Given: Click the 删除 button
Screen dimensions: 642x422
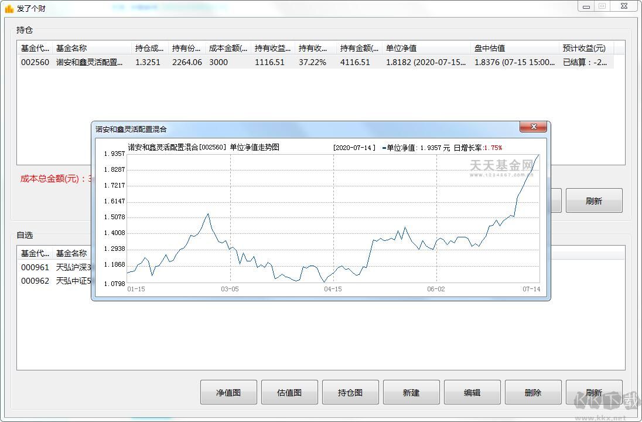Looking at the screenshot, I should pyautogui.click(x=533, y=392).
